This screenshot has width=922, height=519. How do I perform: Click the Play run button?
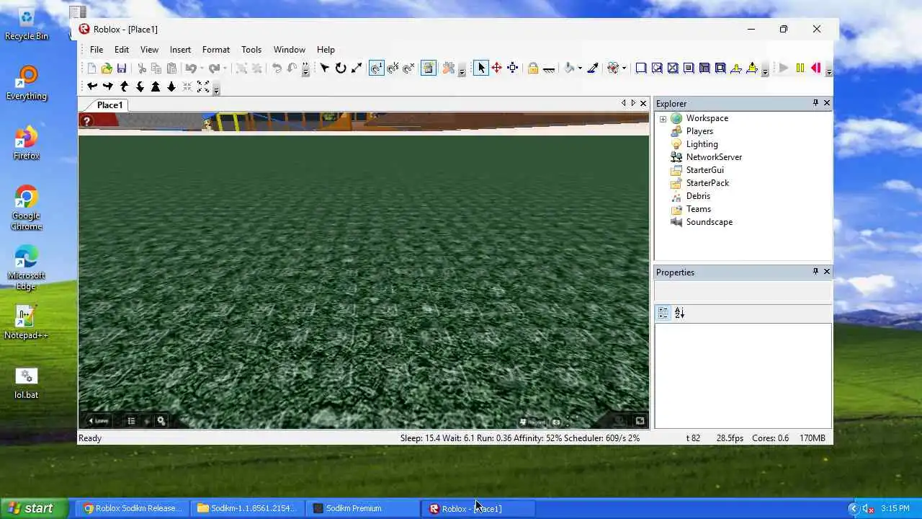tap(784, 68)
